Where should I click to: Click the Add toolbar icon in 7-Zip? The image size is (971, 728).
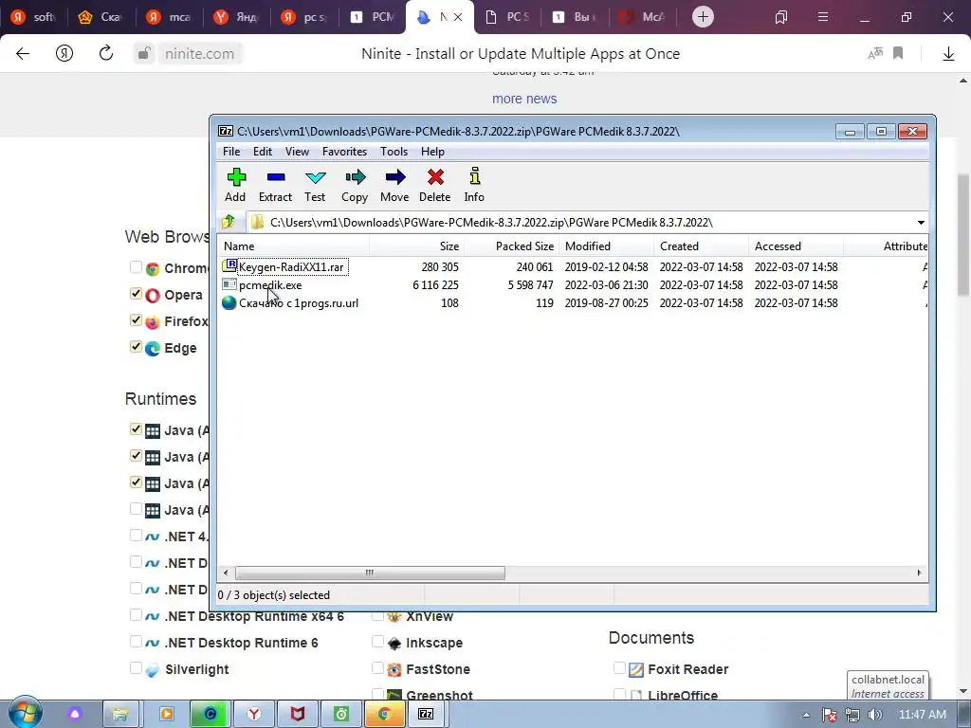point(235,185)
